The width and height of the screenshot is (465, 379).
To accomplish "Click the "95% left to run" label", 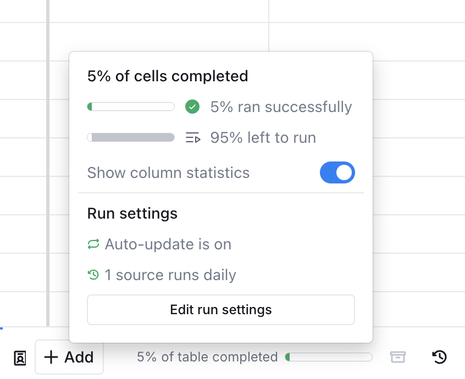I will (x=263, y=137).
